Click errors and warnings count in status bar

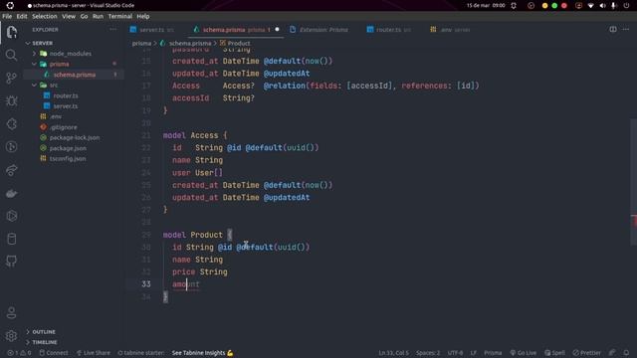19,353
